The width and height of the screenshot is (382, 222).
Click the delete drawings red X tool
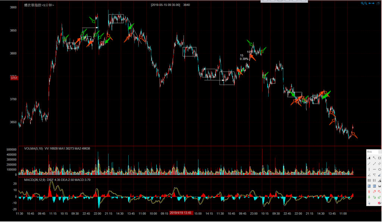click(x=379, y=203)
